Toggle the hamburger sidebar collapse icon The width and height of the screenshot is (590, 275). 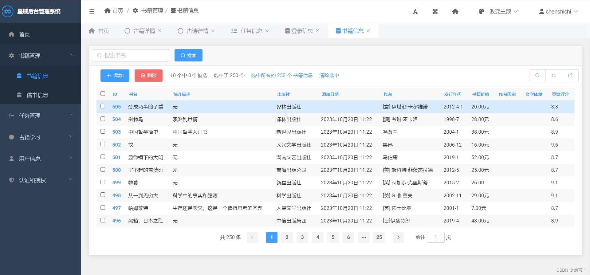click(92, 11)
